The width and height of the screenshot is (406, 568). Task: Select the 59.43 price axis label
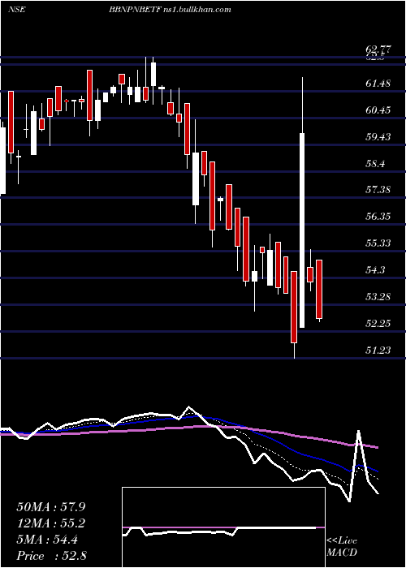(378, 137)
